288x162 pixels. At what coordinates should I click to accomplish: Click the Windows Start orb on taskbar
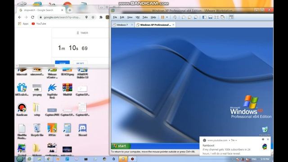[x=20, y=159]
